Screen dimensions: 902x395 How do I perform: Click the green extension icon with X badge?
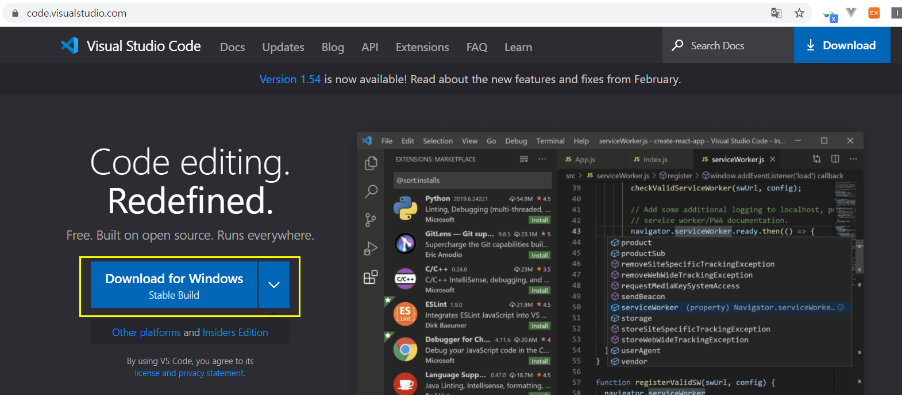(830, 15)
